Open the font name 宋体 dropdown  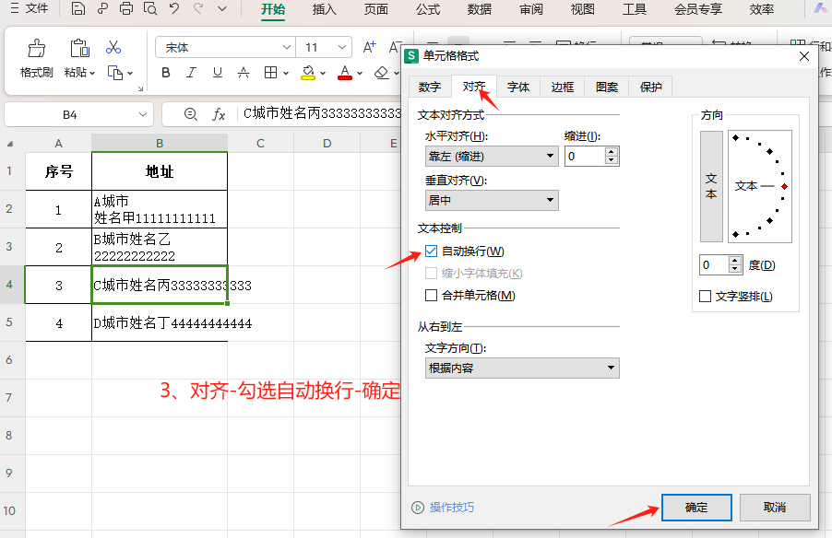(x=287, y=47)
